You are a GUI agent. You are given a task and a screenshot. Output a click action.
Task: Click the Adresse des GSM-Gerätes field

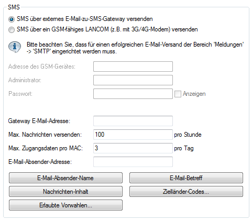pyautogui.click(x=133, y=67)
